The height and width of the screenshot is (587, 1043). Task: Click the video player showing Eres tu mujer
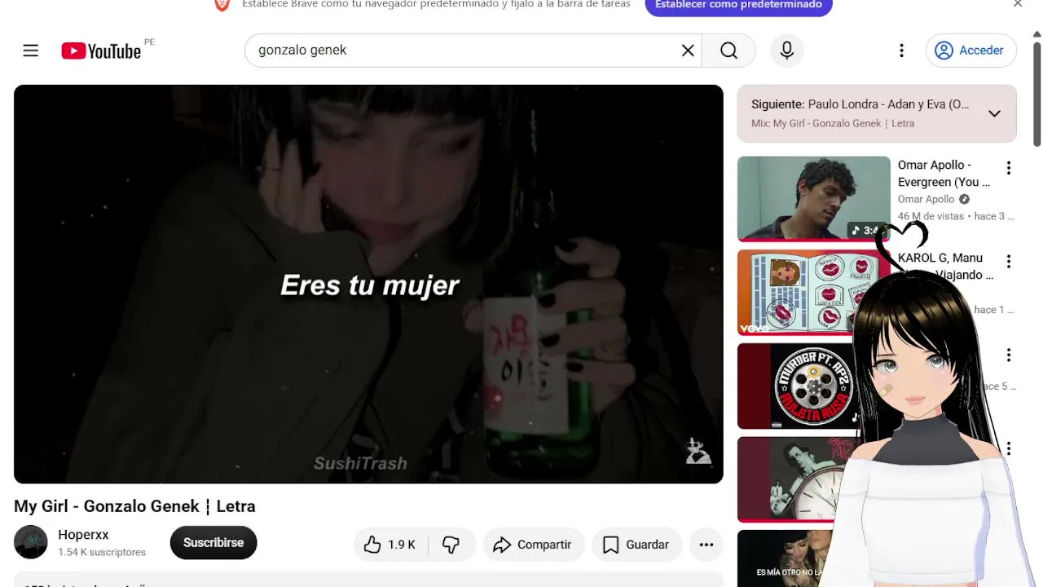coord(368,284)
